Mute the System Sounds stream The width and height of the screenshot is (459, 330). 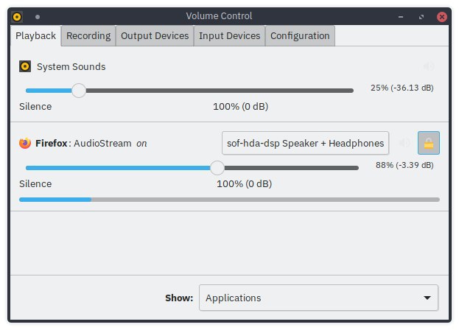pos(429,66)
